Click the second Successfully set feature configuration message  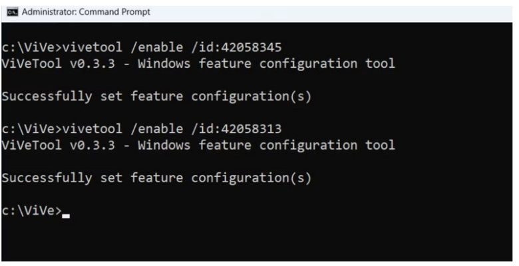click(x=156, y=178)
